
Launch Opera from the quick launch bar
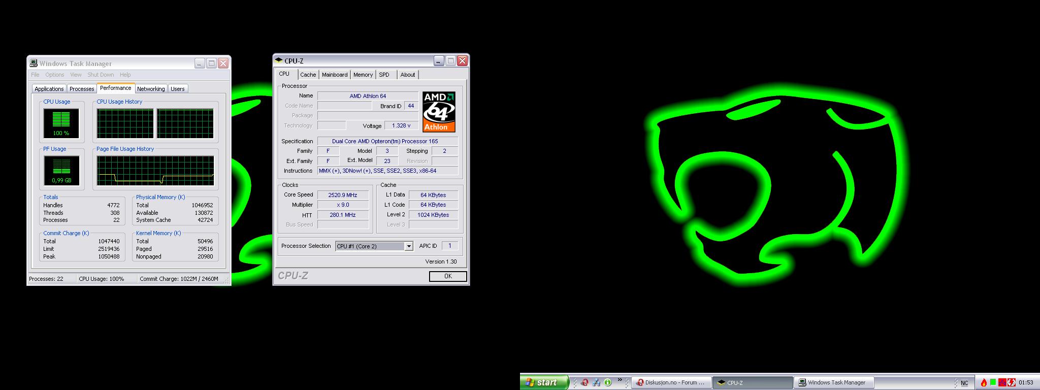pyautogui.click(x=585, y=382)
